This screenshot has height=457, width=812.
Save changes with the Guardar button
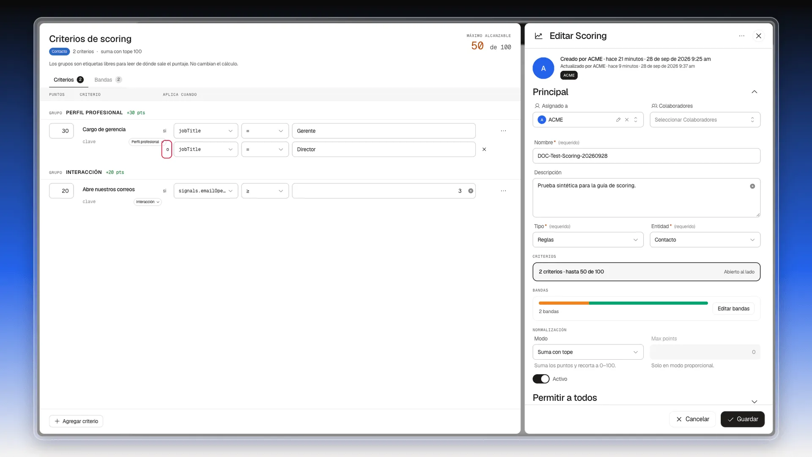pyautogui.click(x=743, y=419)
